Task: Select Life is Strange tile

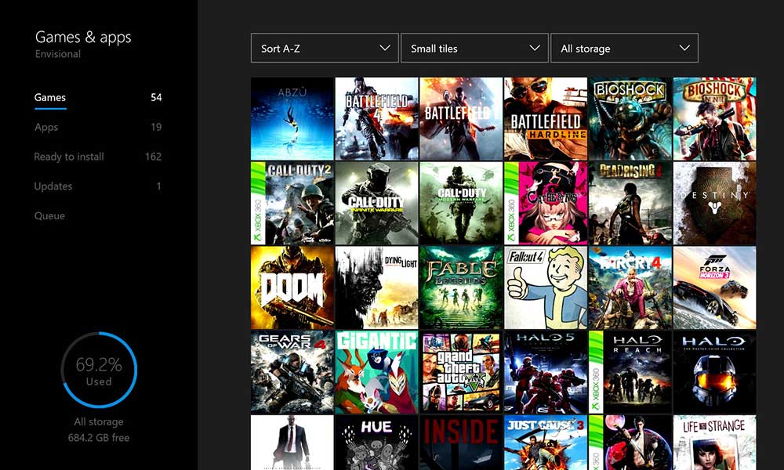Action: point(714,443)
